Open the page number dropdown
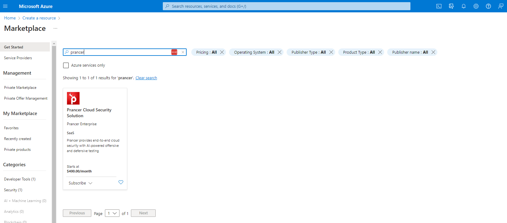The height and width of the screenshot is (223, 507). pyautogui.click(x=112, y=213)
